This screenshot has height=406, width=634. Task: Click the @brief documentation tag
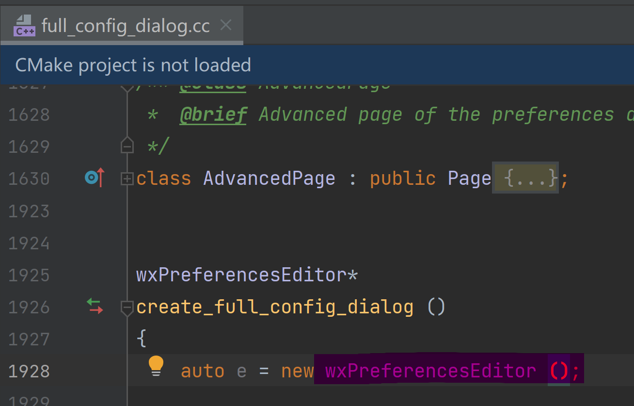pyautogui.click(x=213, y=115)
